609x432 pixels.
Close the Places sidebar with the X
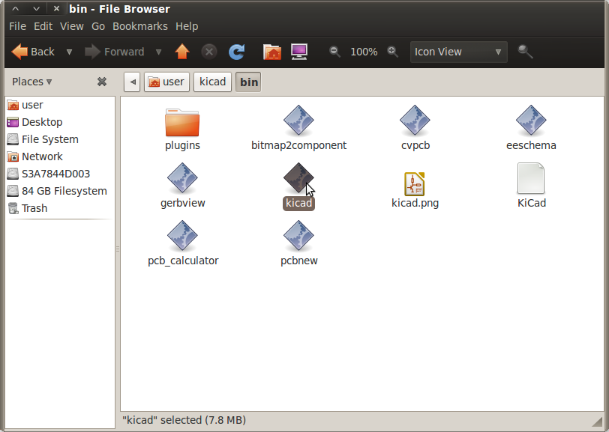102,82
